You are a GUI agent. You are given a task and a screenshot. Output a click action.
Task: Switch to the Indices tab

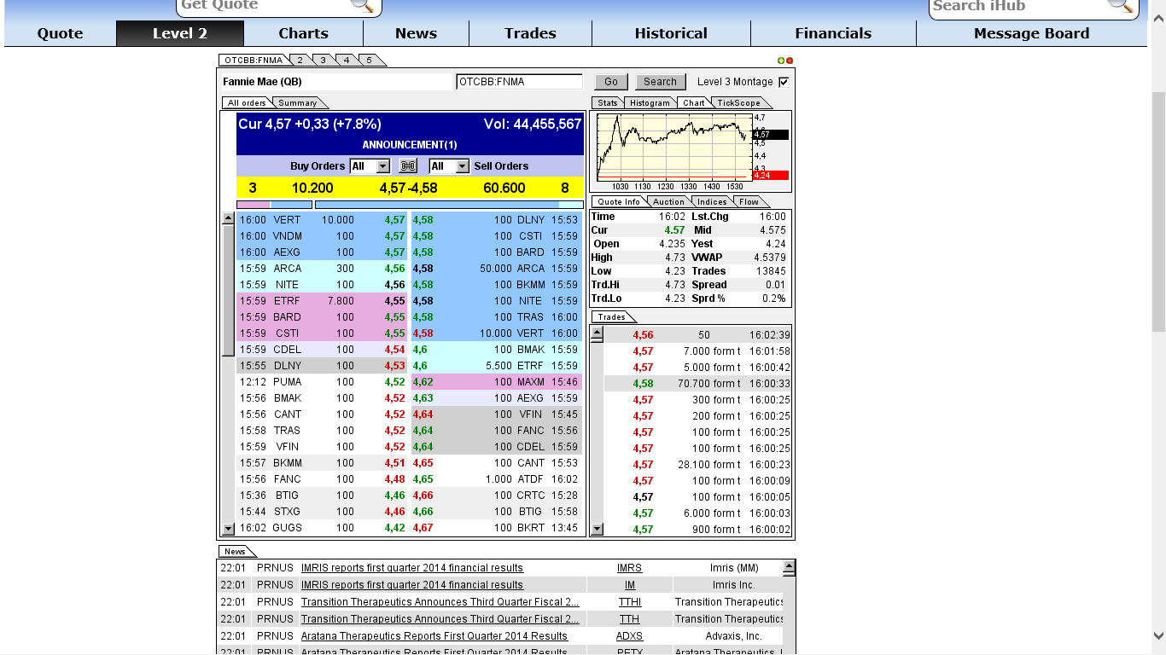click(712, 201)
